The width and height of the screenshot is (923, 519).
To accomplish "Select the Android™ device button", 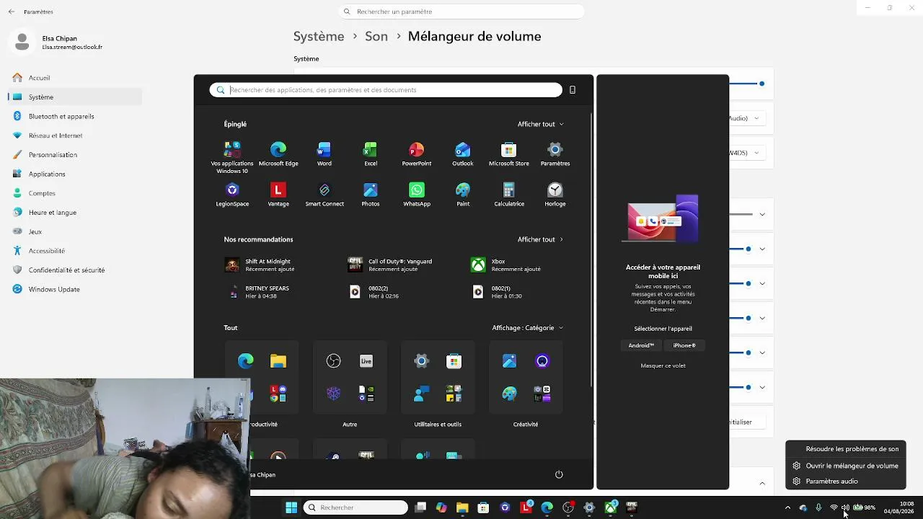I will tap(641, 345).
